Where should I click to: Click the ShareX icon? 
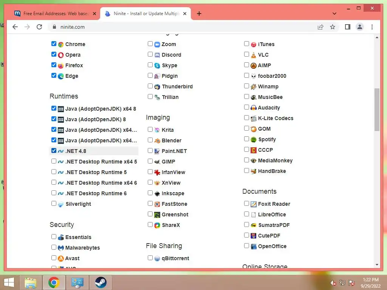click(x=157, y=225)
